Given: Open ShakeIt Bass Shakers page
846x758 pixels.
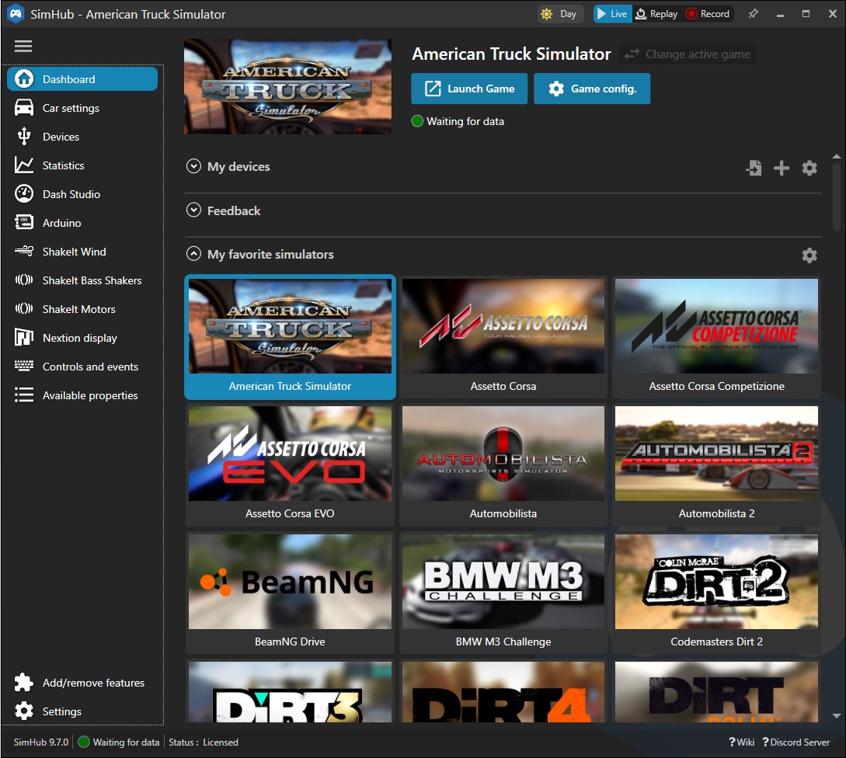Looking at the screenshot, I should pyautogui.click(x=82, y=280).
